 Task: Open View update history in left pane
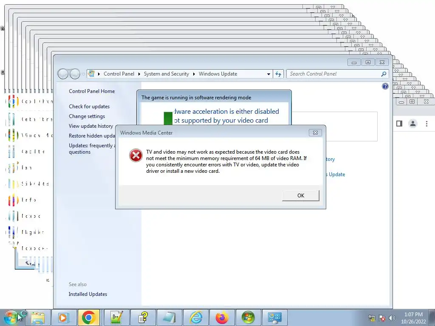91,126
